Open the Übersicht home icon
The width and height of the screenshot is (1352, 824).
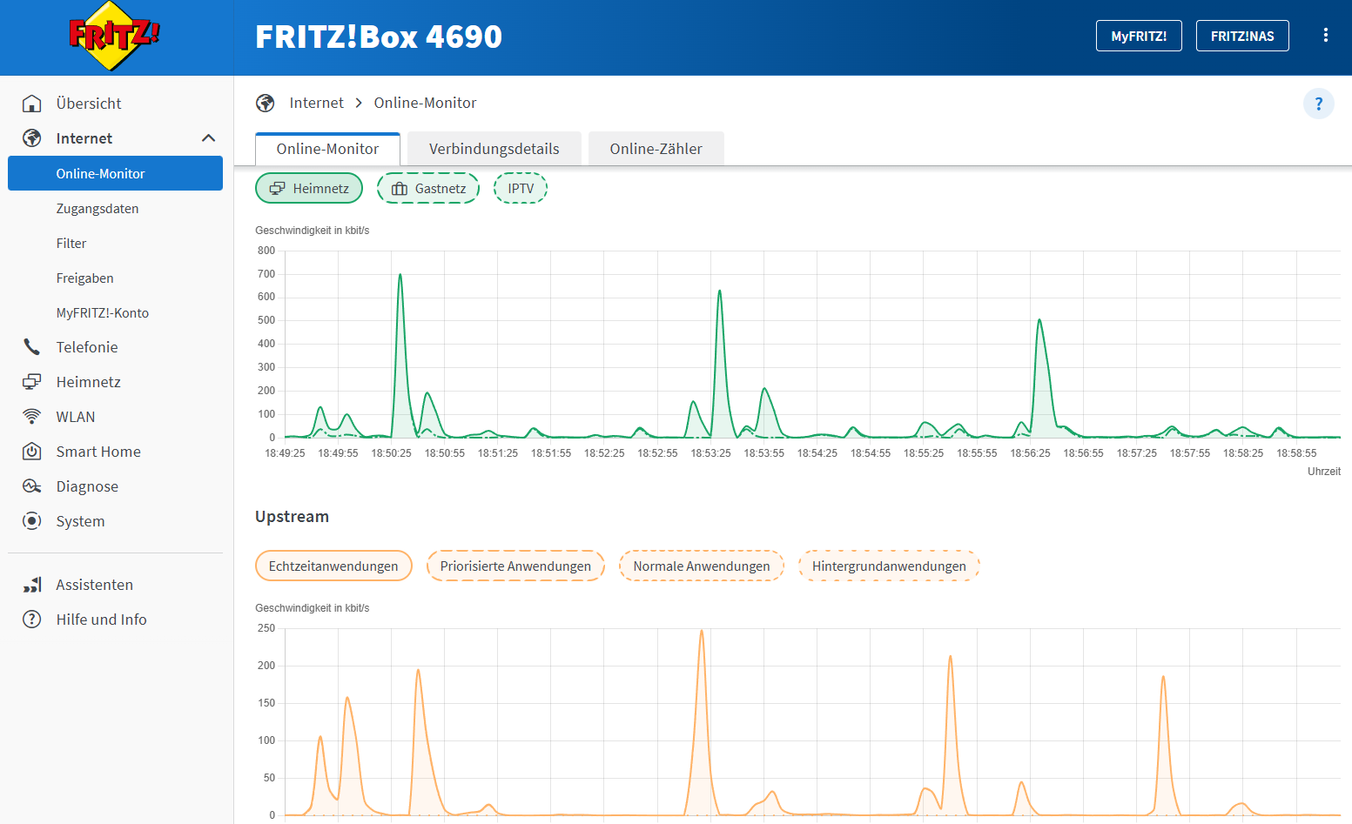coord(32,104)
